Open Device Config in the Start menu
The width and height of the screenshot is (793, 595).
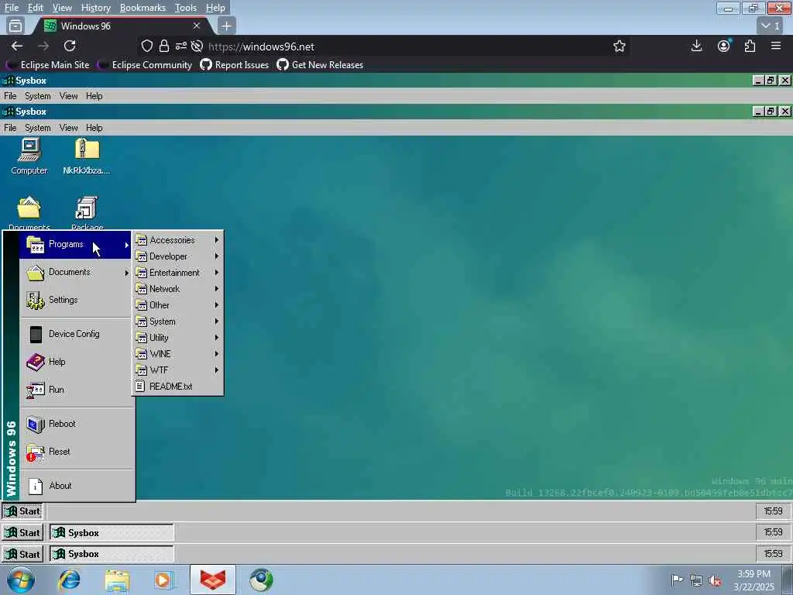[x=75, y=334]
